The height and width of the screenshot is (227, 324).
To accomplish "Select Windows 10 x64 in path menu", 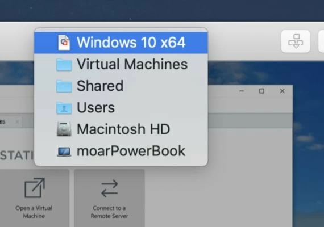I will tap(121, 43).
